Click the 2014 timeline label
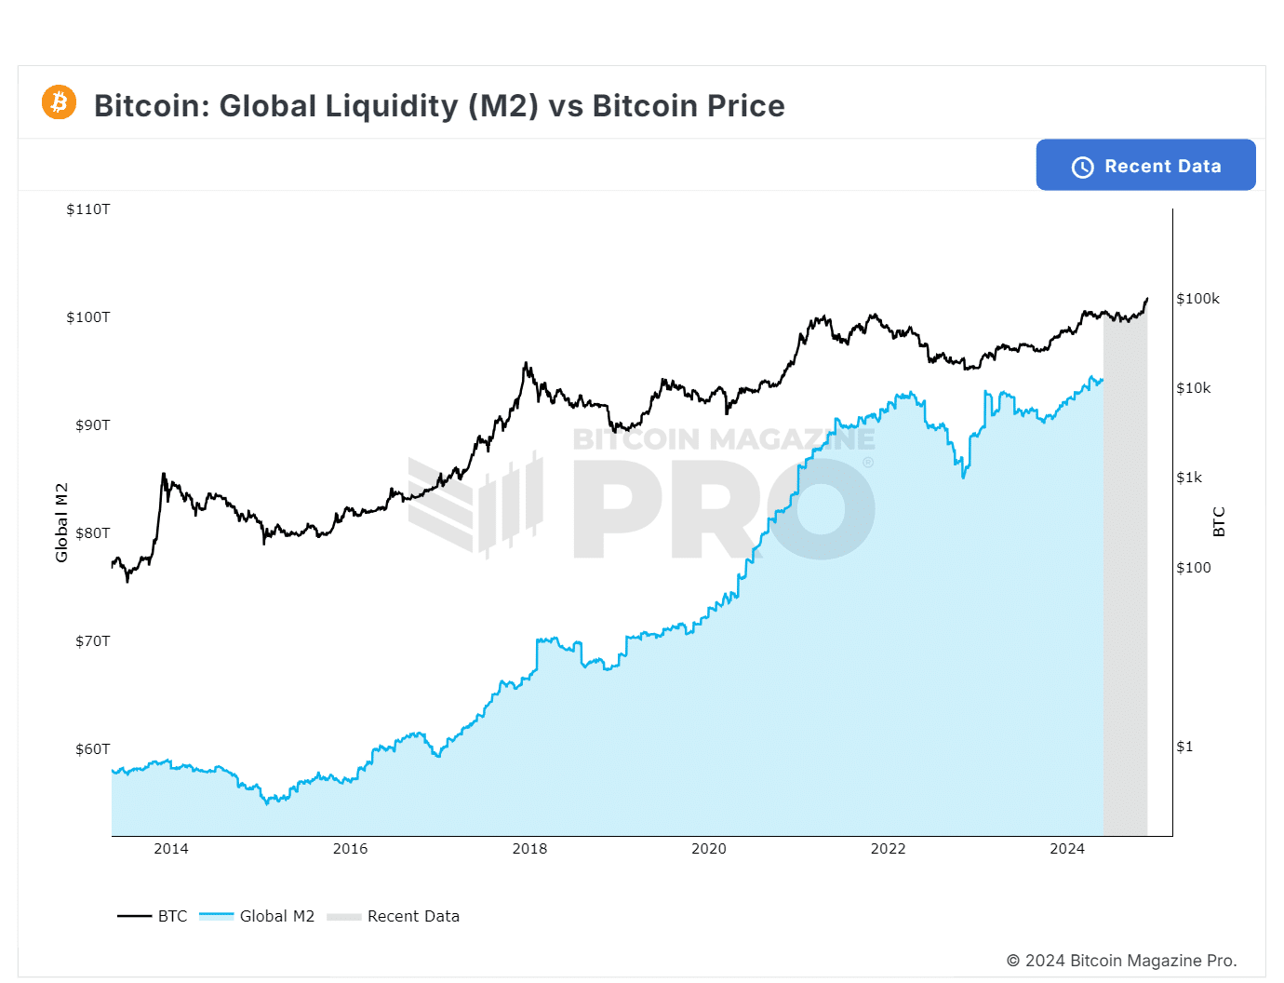This screenshot has width=1284, height=983. coord(170,849)
